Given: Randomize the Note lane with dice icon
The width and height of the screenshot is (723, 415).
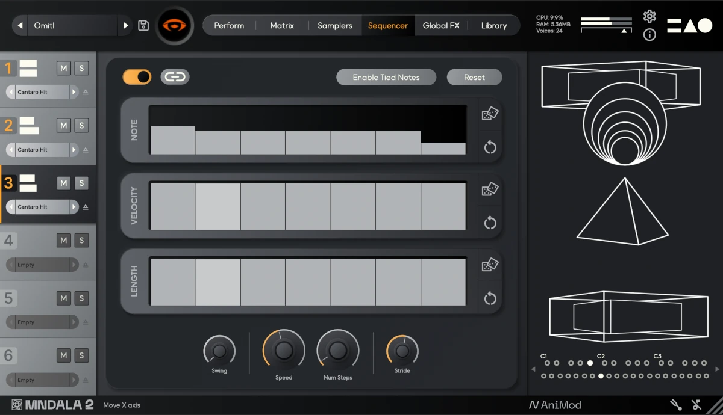Looking at the screenshot, I should click(x=490, y=113).
